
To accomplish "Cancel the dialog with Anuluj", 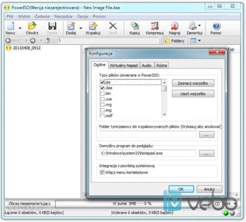I will pos(209,189).
